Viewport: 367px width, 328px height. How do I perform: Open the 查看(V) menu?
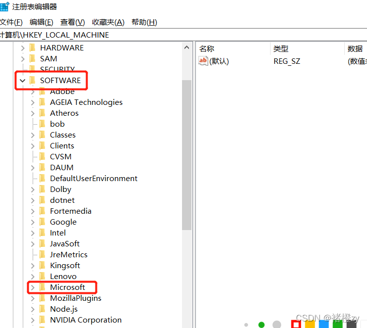pyautogui.click(x=72, y=22)
